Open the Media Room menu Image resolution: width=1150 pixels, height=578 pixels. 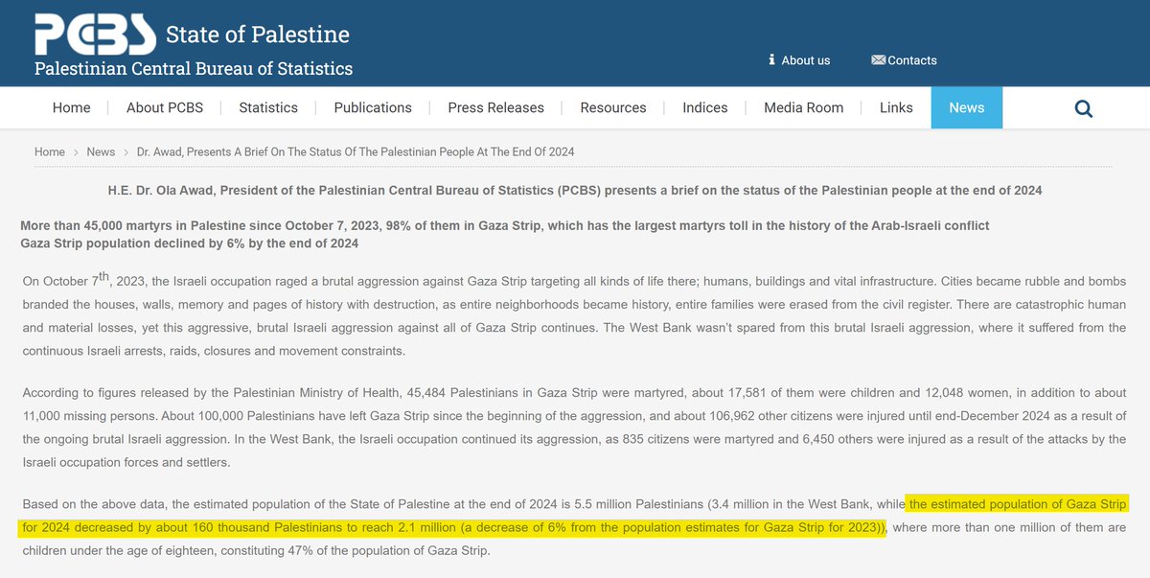pos(804,107)
